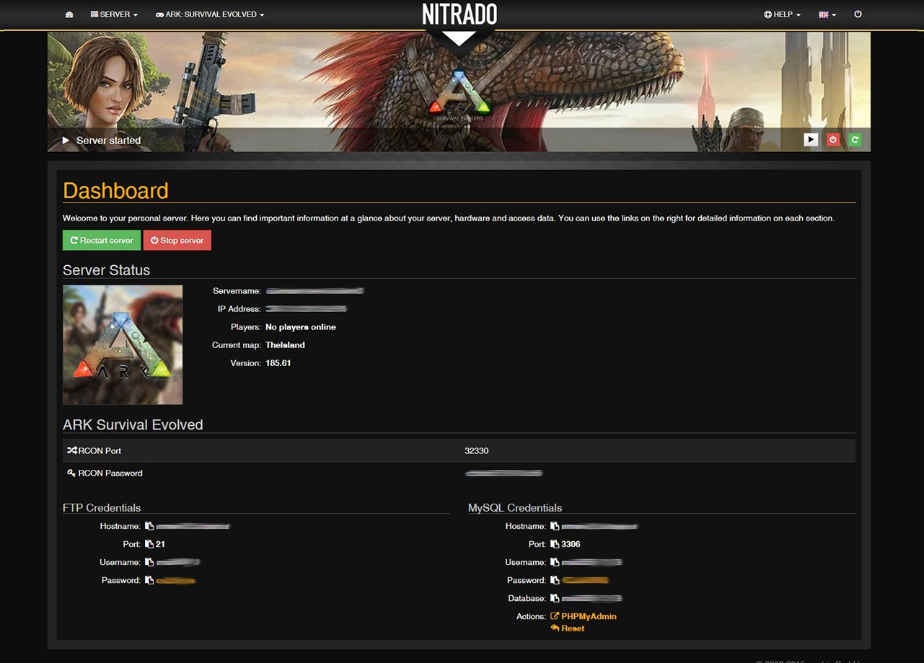The image size is (924, 663).
Task: Click the ARK game thumbnail image
Action: pos(123,344)
